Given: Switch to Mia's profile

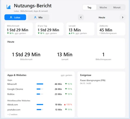Looking at the screenshot, I should [x=38, y=17].
